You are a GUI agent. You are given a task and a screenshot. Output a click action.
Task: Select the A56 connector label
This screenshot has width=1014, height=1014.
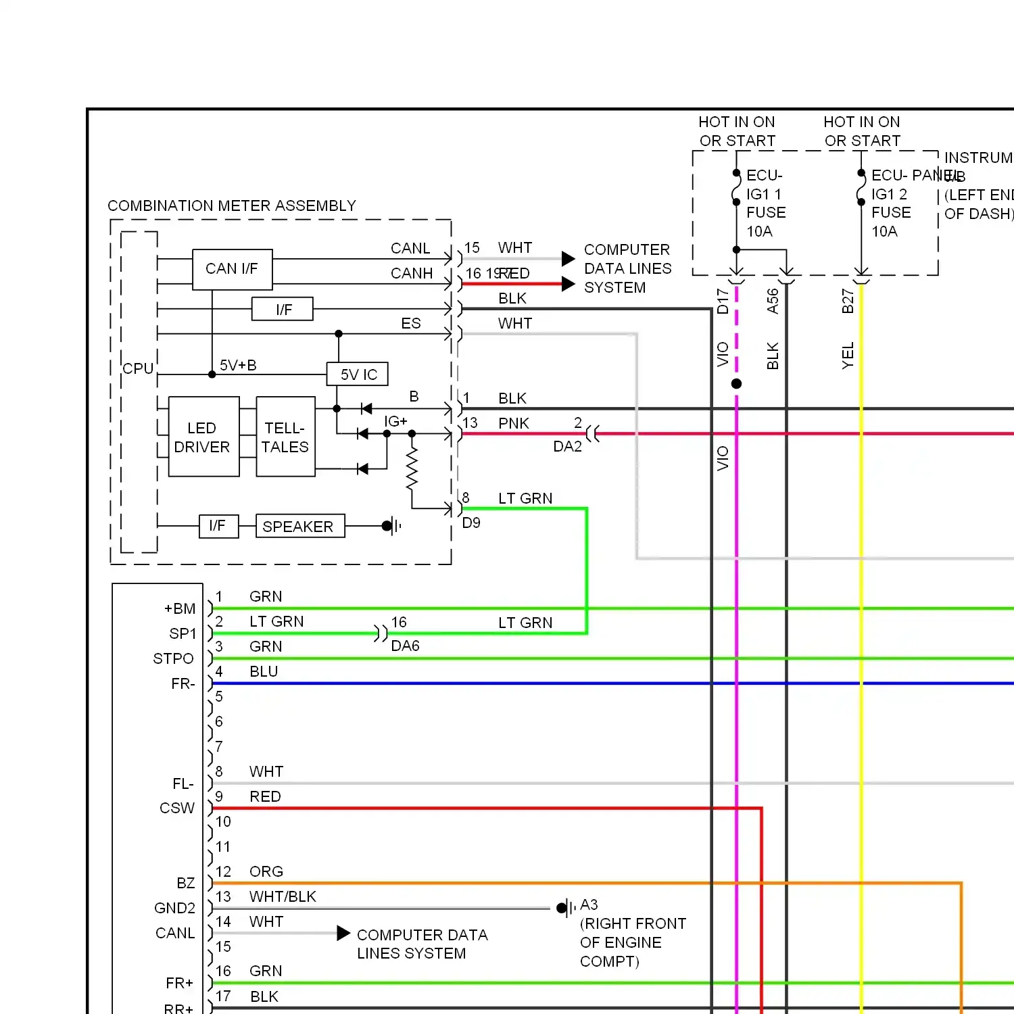point(773,301)
